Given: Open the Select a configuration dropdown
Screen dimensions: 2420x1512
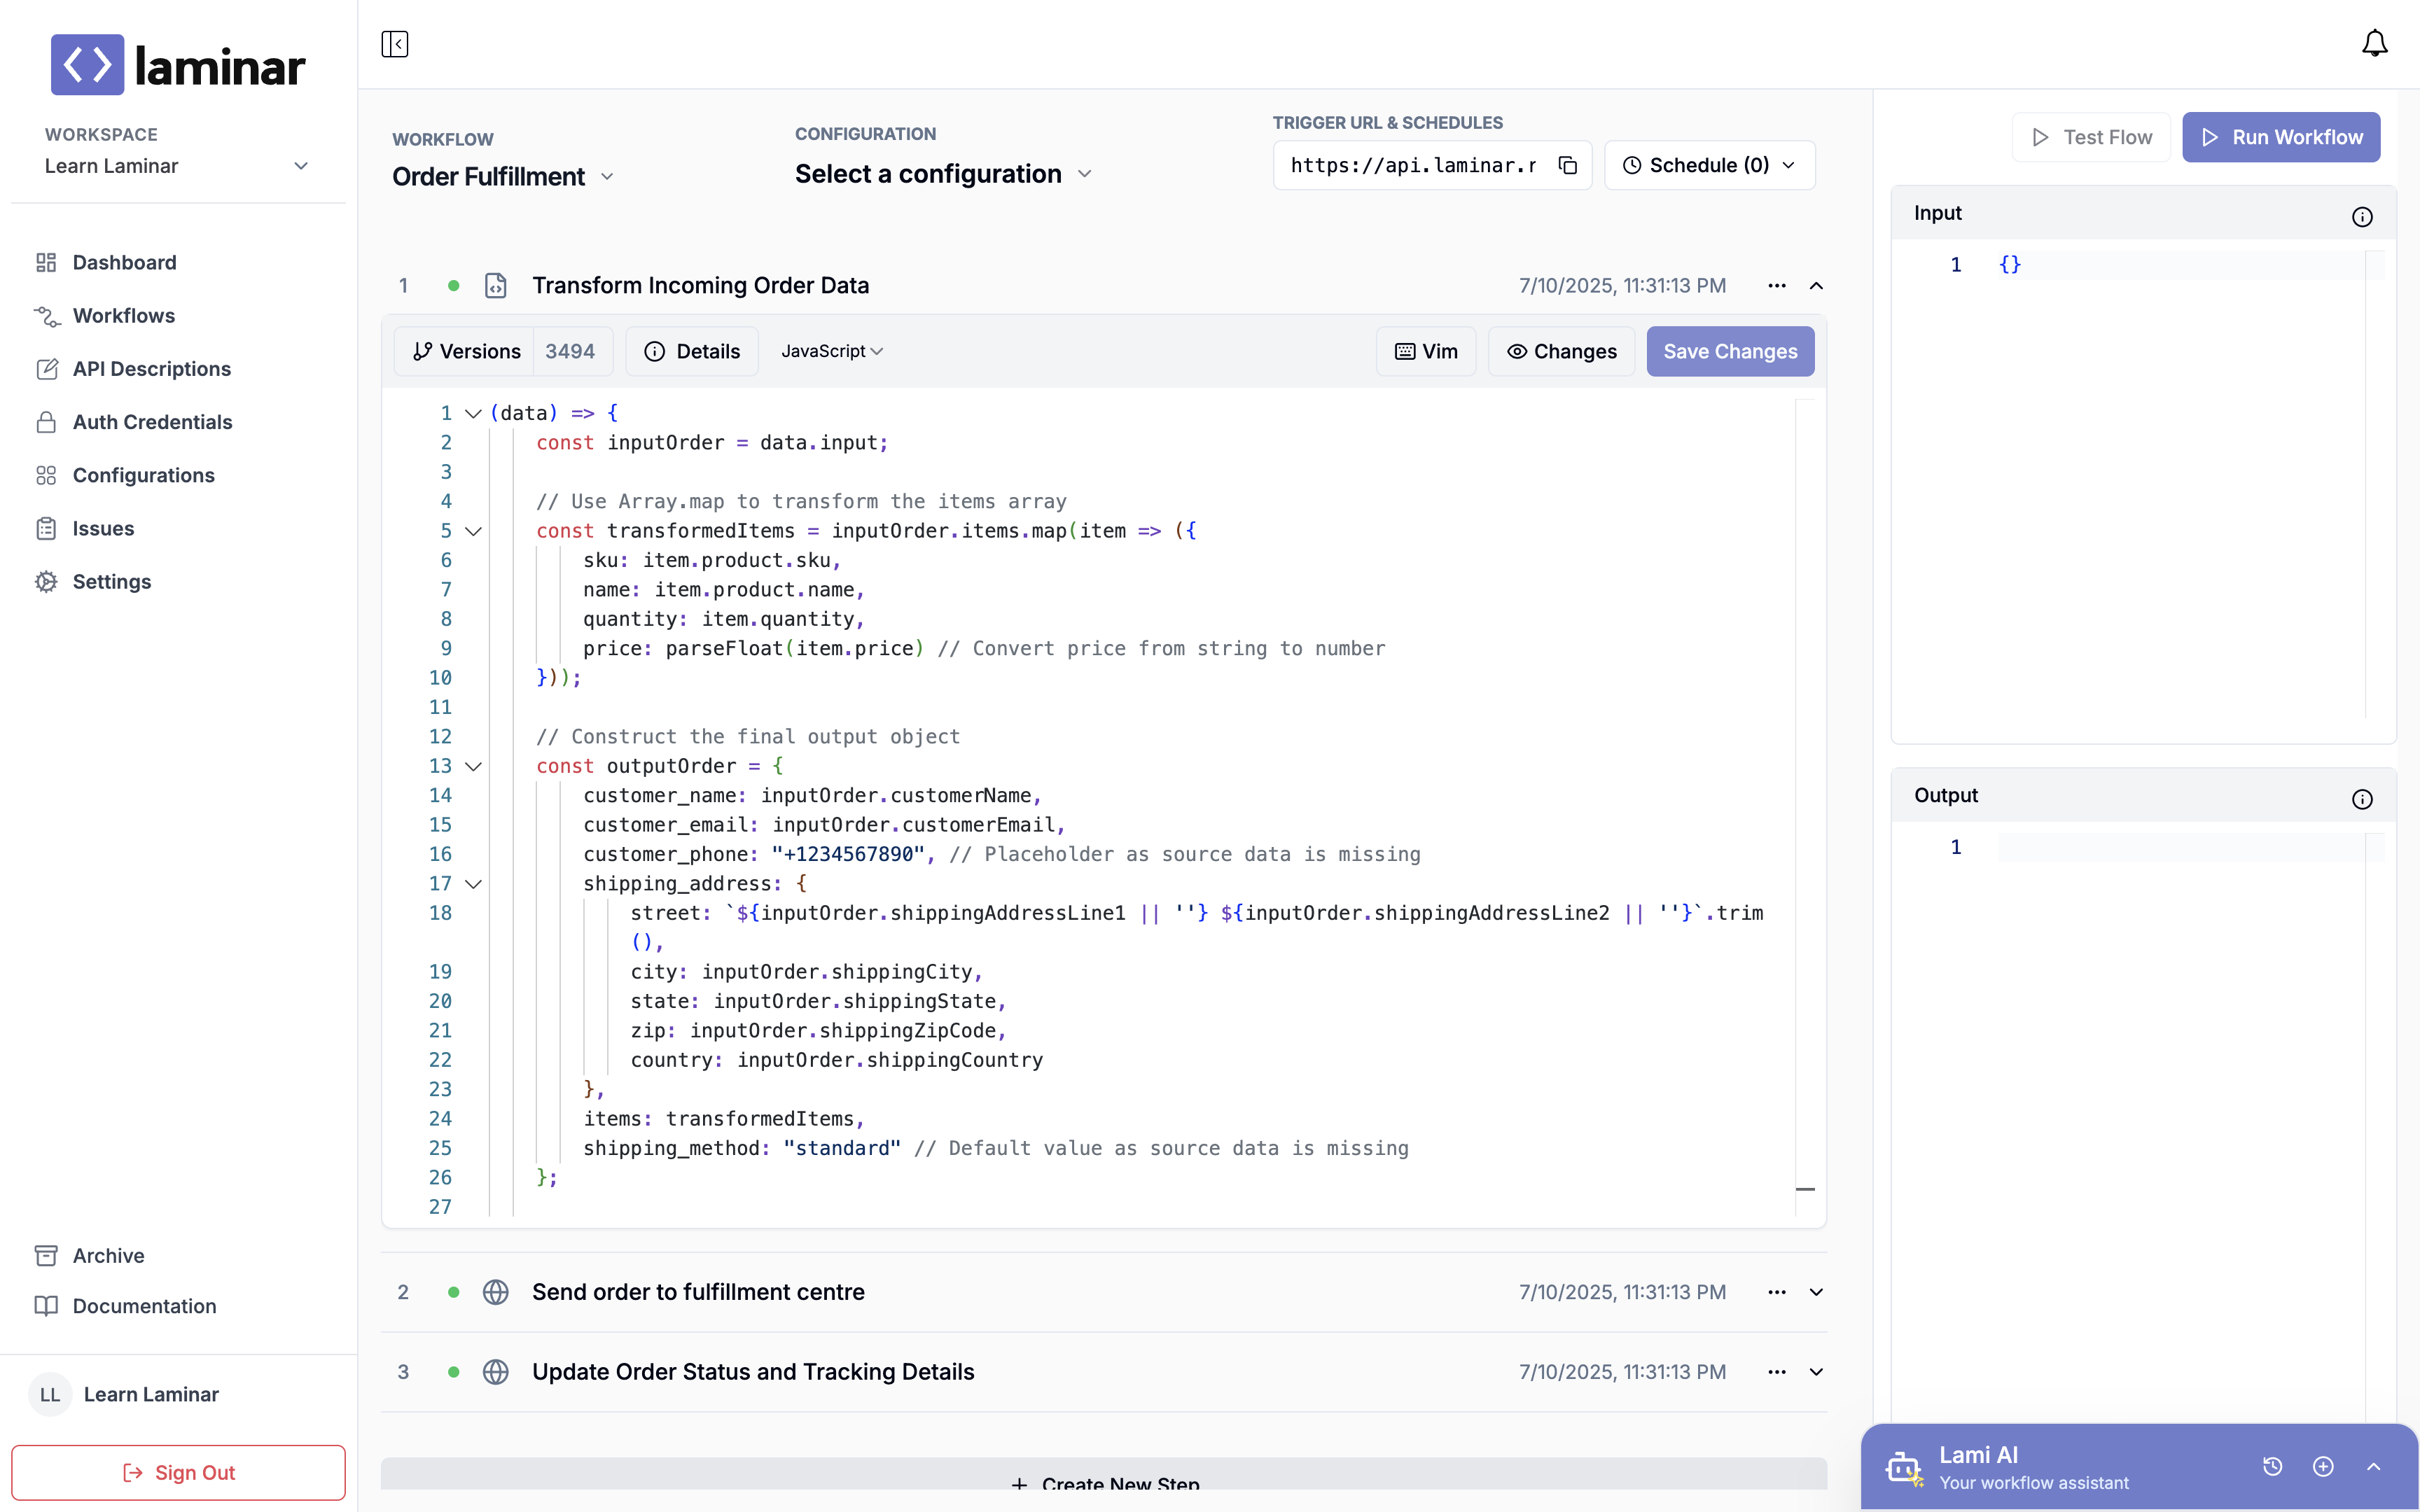Looking at the screenshot, I should (943, 174).
